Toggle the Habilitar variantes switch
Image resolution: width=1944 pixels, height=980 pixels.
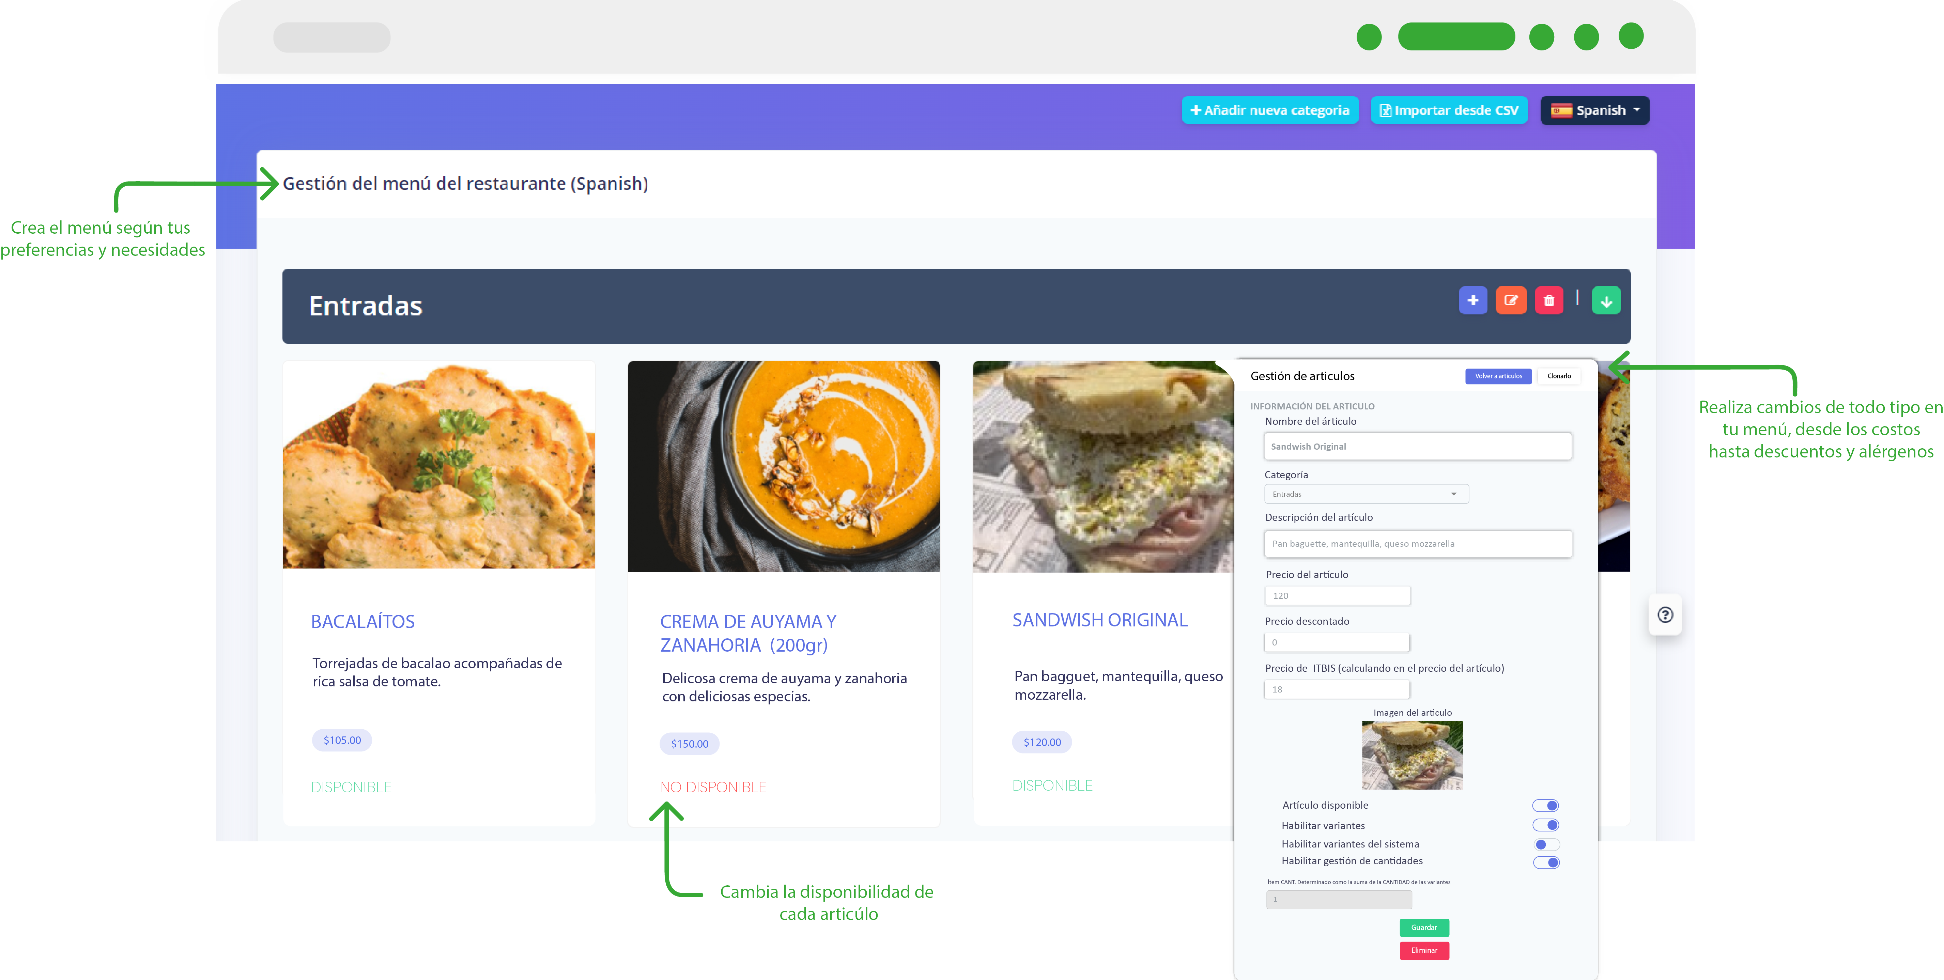(1545, 825)
